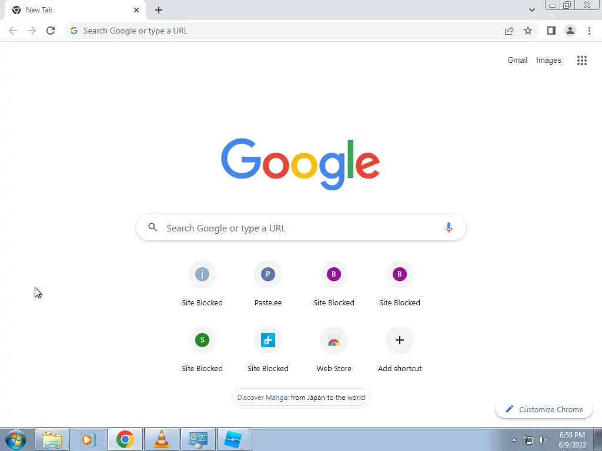Open the Discover Manga link

pos(301,398)
